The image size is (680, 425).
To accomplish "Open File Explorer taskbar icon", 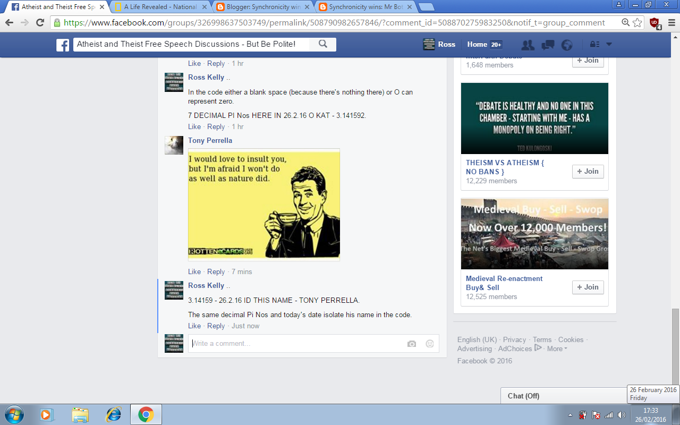I will 80,414.
